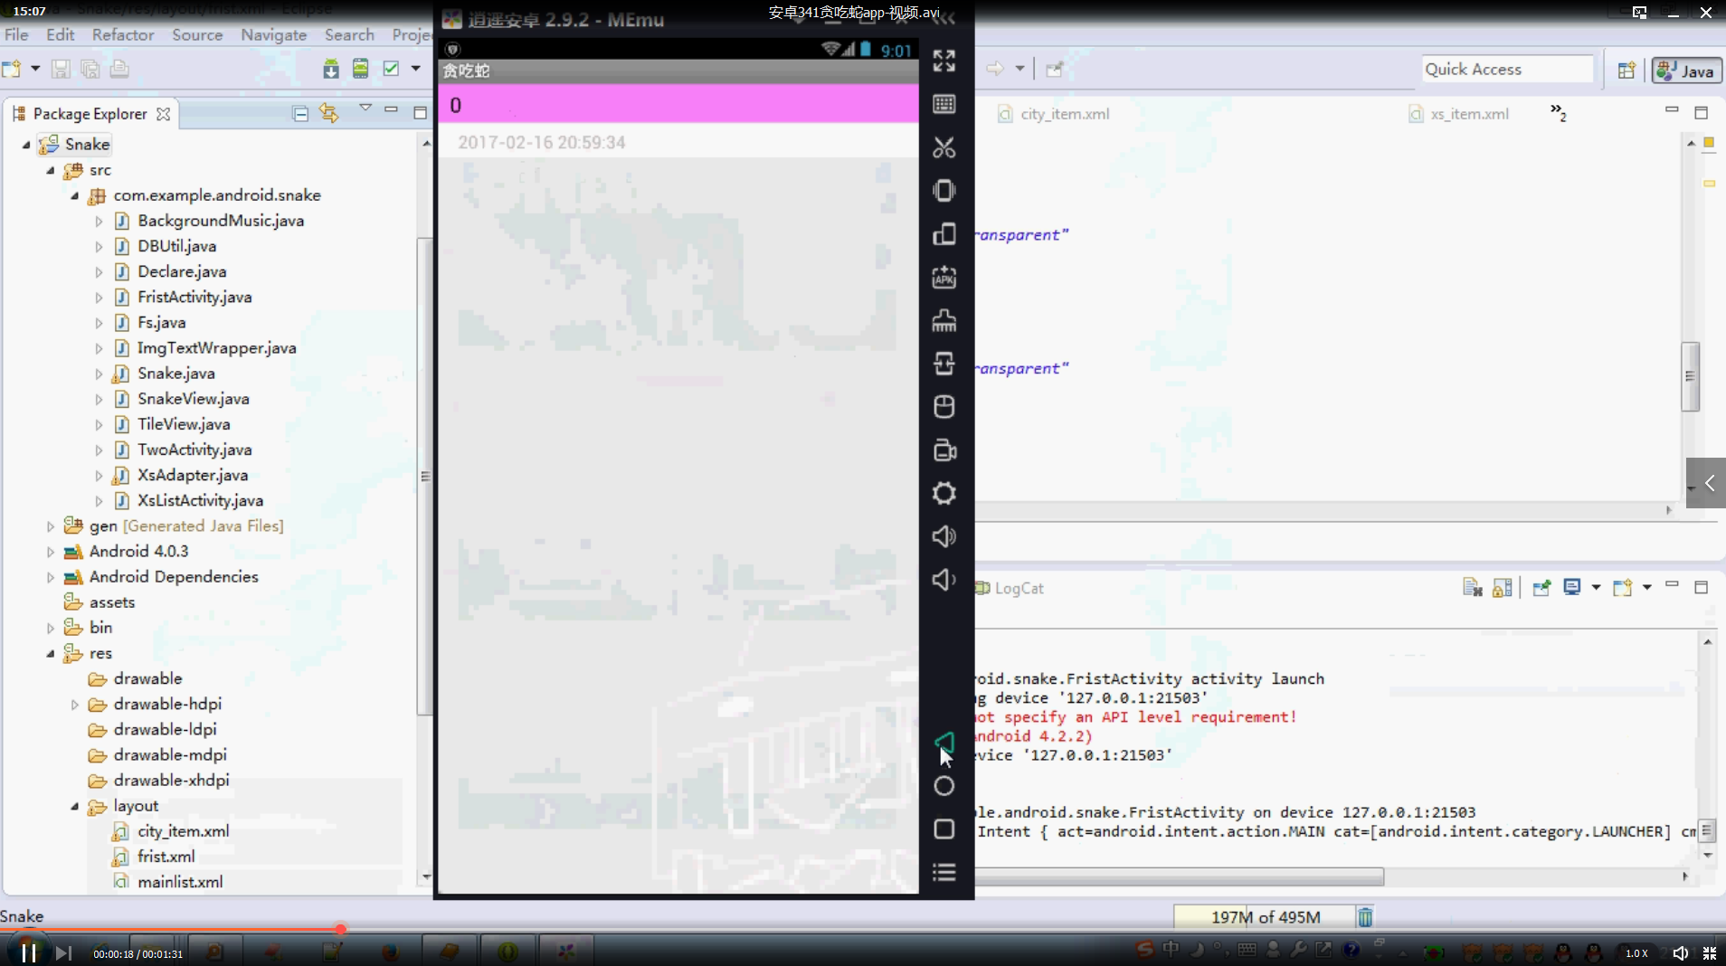Click the Link with Editor icon

[328, 113]
